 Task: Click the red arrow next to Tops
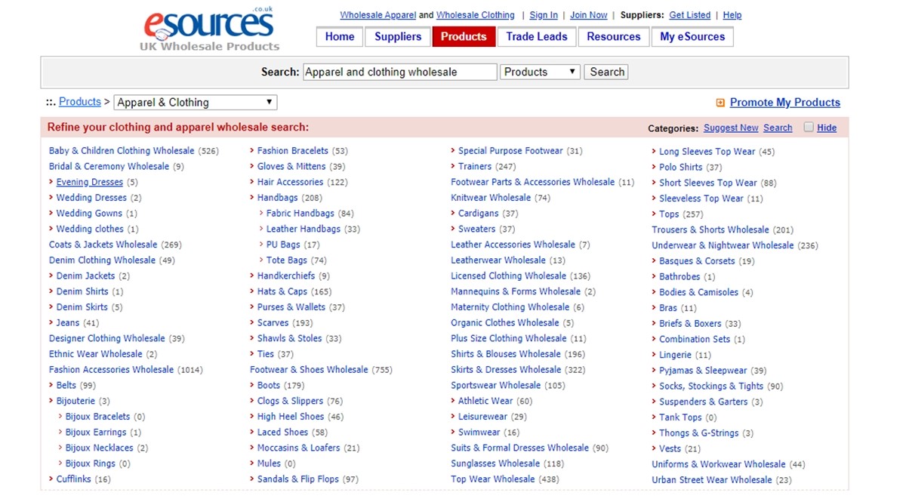pos(654,214)
